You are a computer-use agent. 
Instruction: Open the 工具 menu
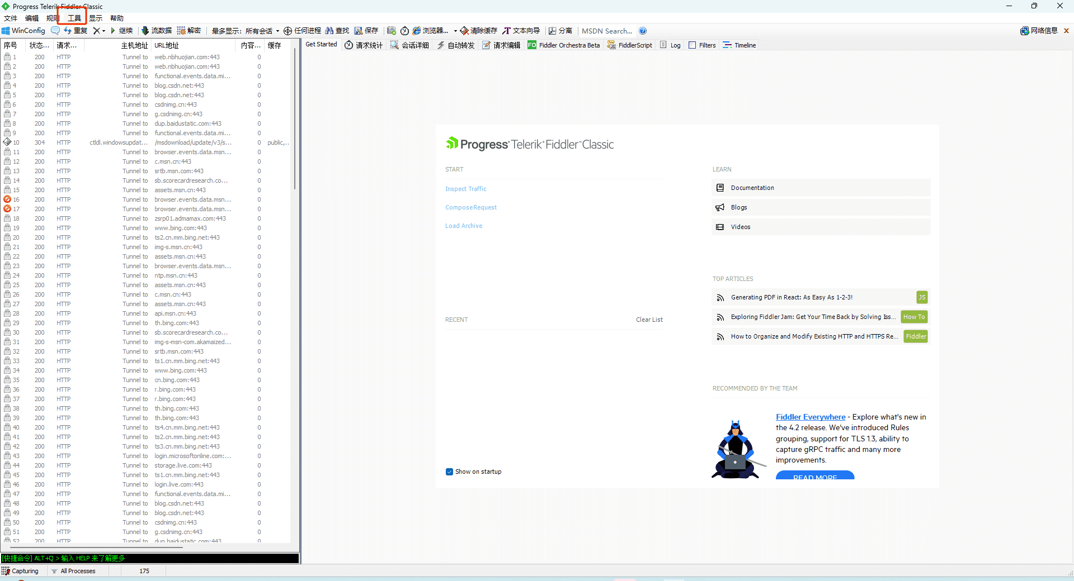coord(74,18)
